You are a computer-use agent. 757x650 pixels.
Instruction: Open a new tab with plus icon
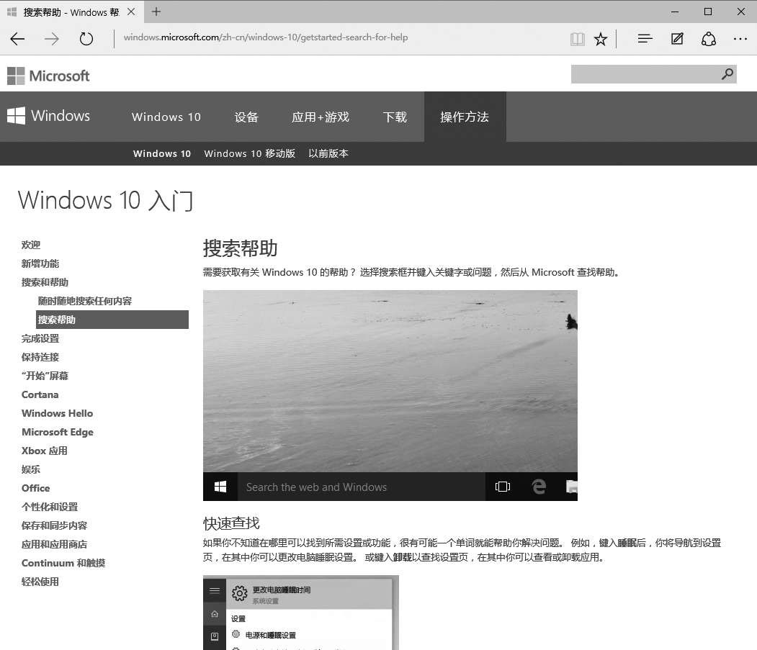tap(156, 12)
